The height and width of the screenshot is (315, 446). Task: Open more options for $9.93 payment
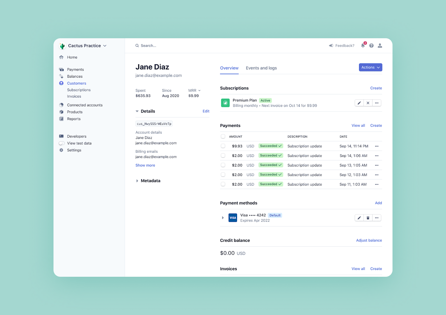[x=377, y=146]
